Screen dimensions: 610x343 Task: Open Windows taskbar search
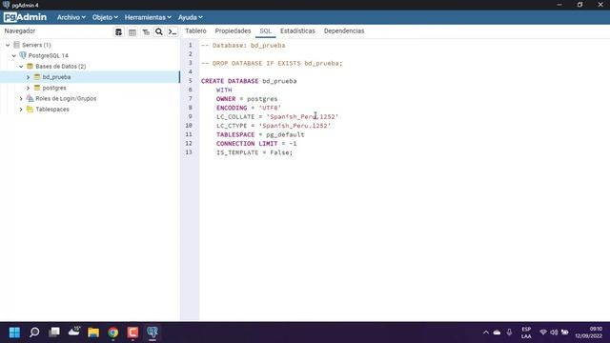(34, 333)
